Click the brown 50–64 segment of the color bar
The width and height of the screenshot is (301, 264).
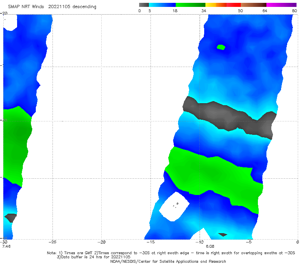pyautogui.click(x=253, y=5)
